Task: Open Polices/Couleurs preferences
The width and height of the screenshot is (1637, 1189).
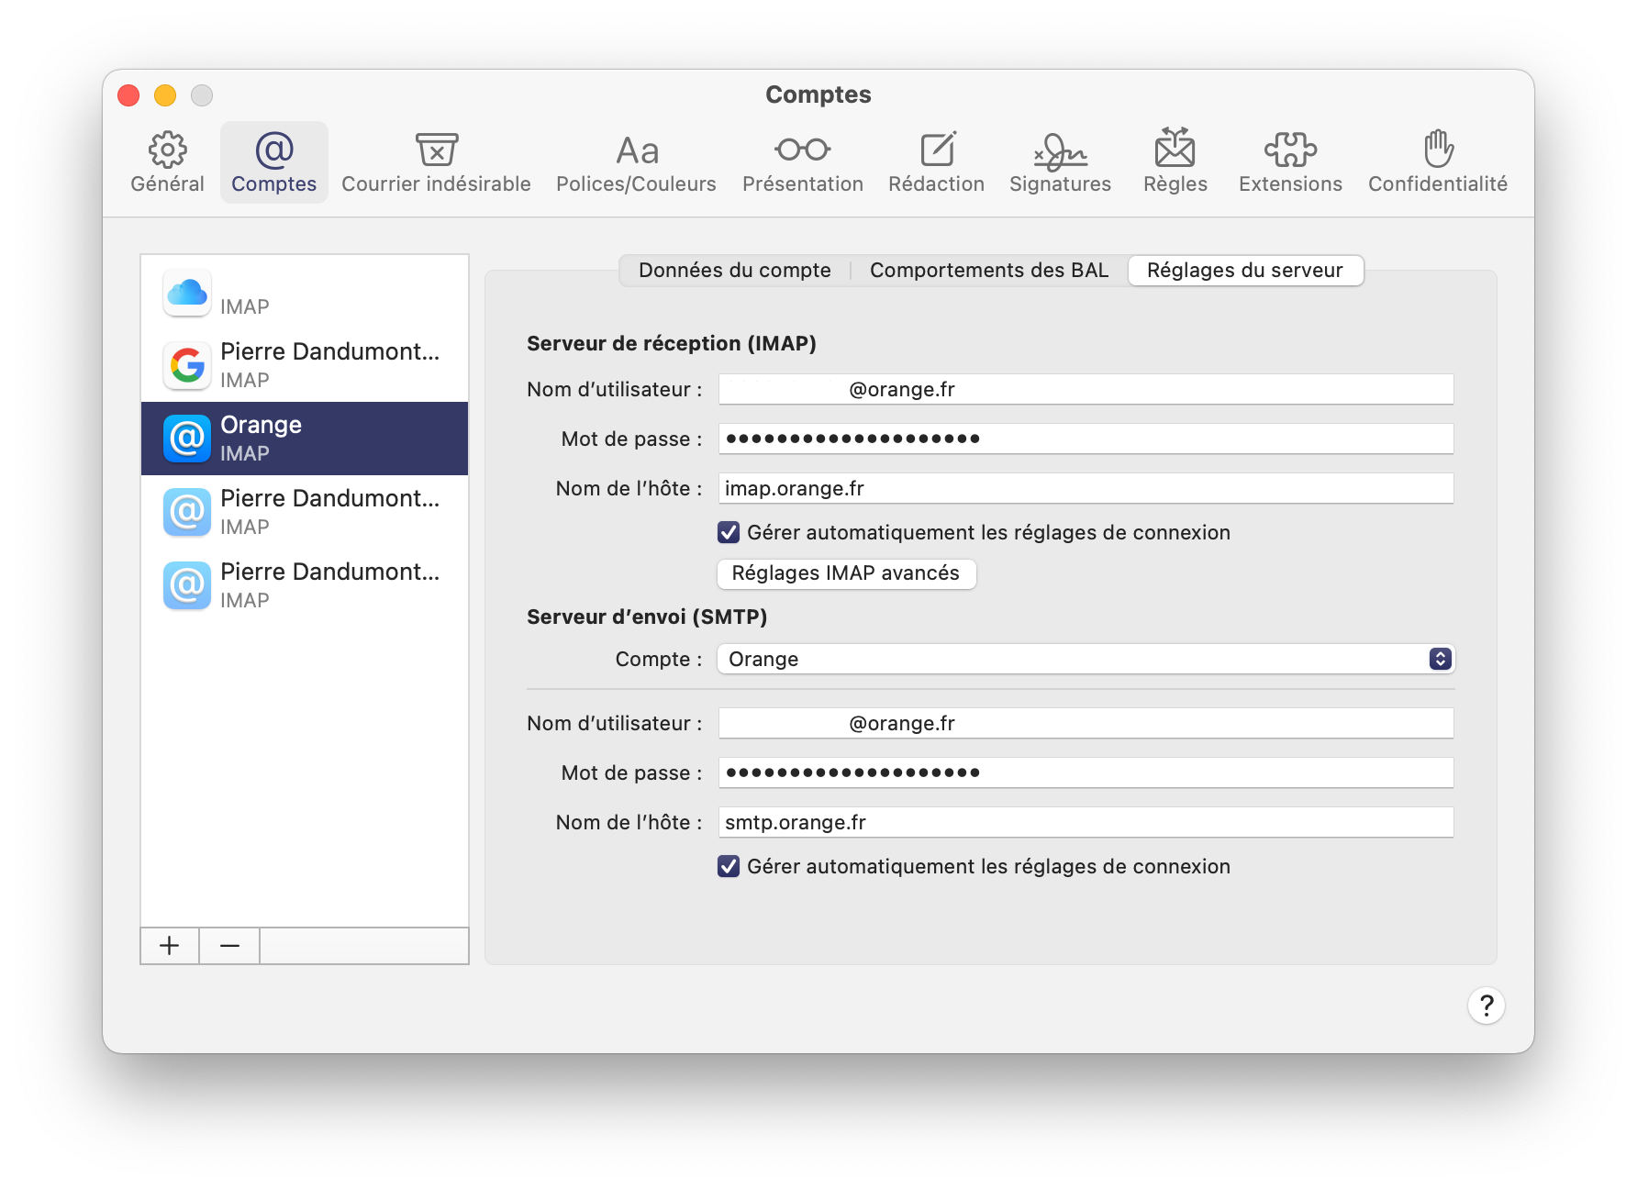Action: coord(636,162)
